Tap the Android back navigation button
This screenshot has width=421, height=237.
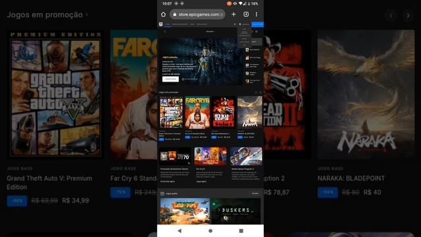point(180,230)
